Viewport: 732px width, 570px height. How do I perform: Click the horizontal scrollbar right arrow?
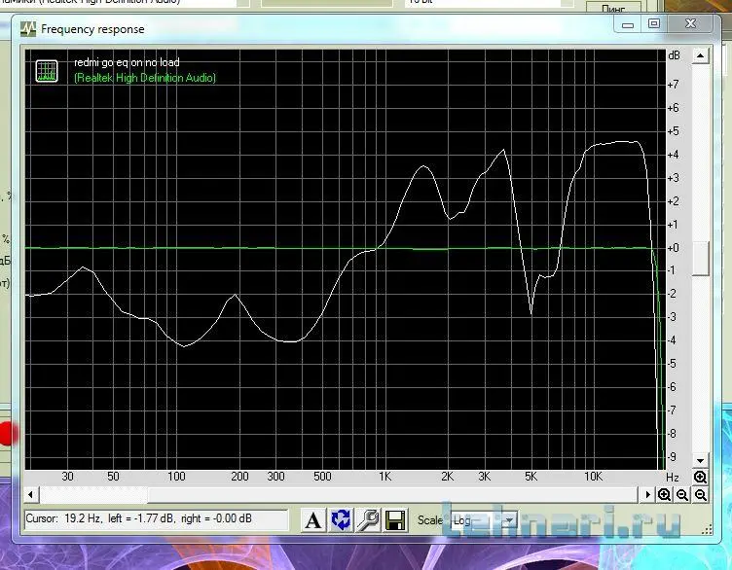(x=647, y=494)
